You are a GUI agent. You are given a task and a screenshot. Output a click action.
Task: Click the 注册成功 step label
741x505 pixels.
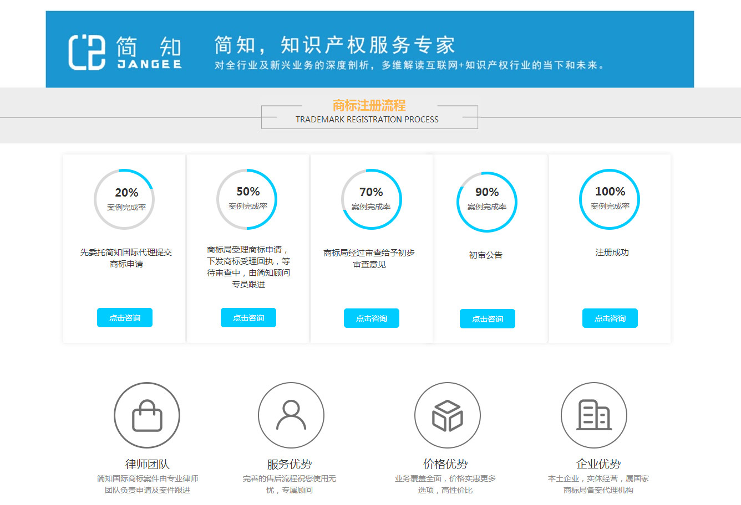pyautogui.click(x=612, y=252)
